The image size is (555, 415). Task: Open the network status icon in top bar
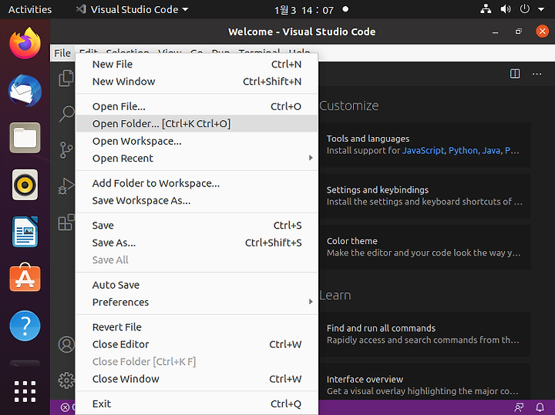[486, 9]
